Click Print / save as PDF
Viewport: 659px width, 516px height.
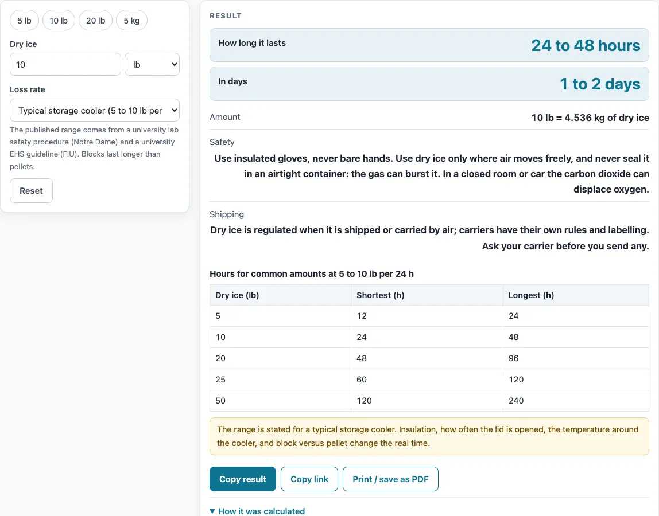point(390,479)
